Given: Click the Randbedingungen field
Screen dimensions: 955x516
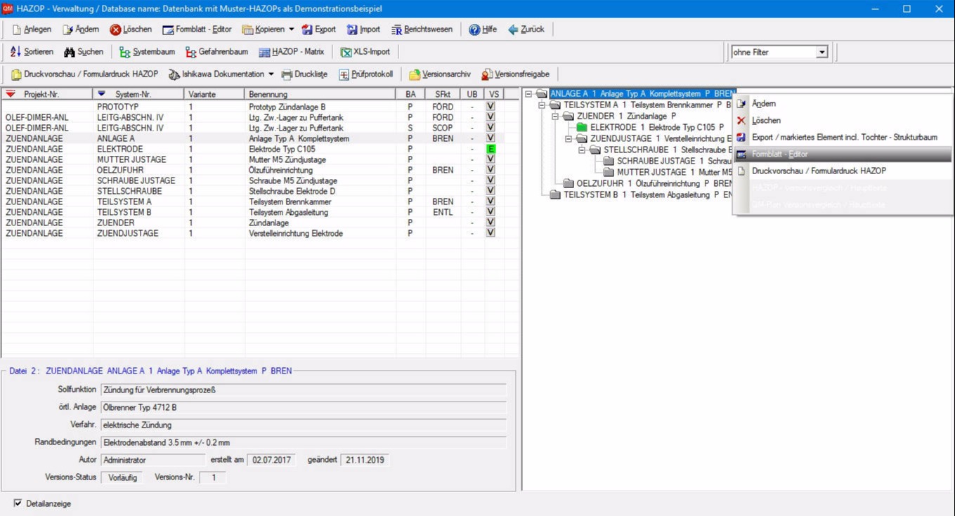Looking at the screenshot, I should 303,443.
